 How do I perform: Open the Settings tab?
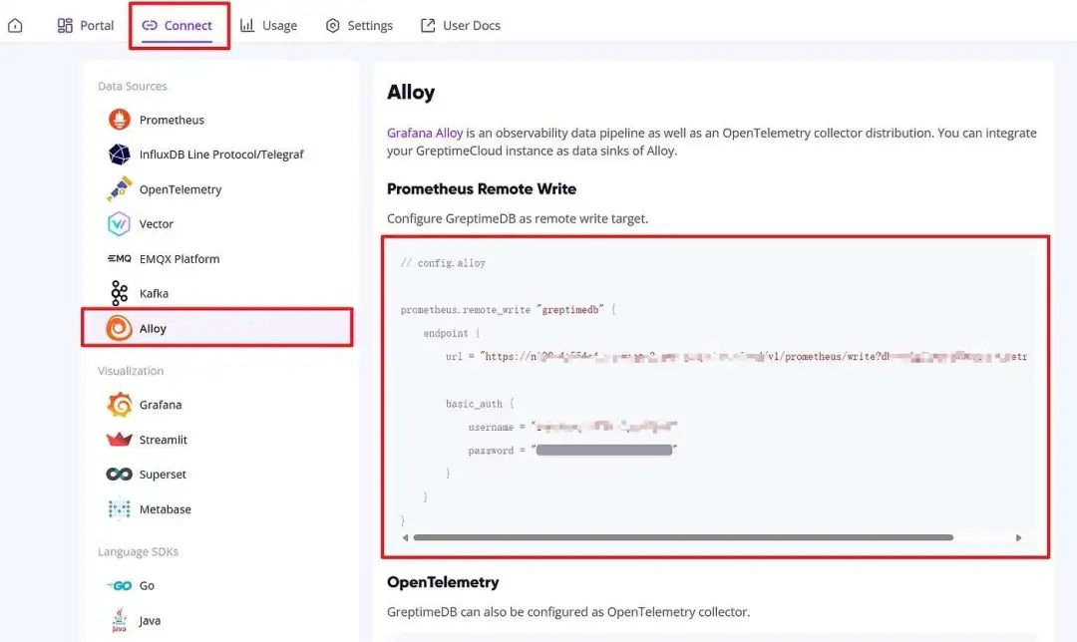[x=359, y=25]
